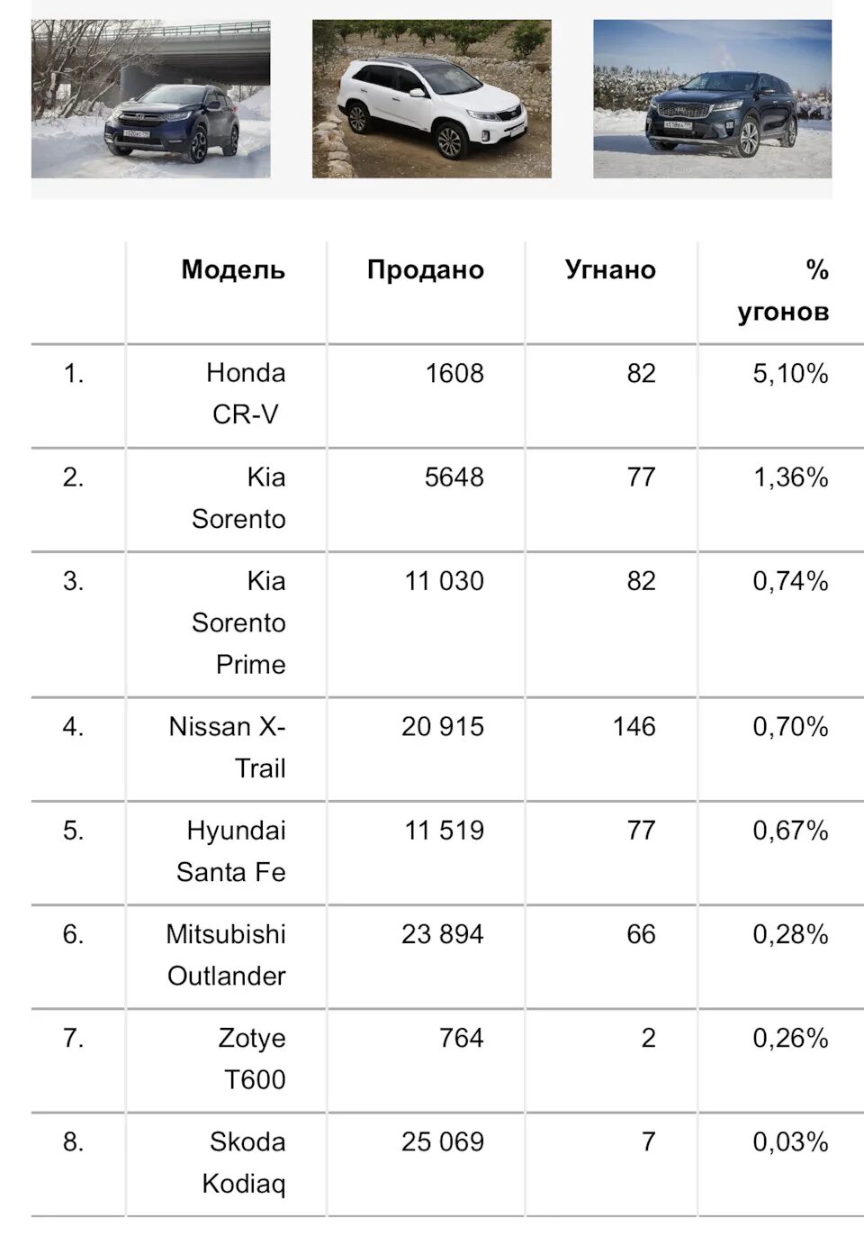
Task: Click the 0,03% theft rate value
Action: (x=790, y=1142)
